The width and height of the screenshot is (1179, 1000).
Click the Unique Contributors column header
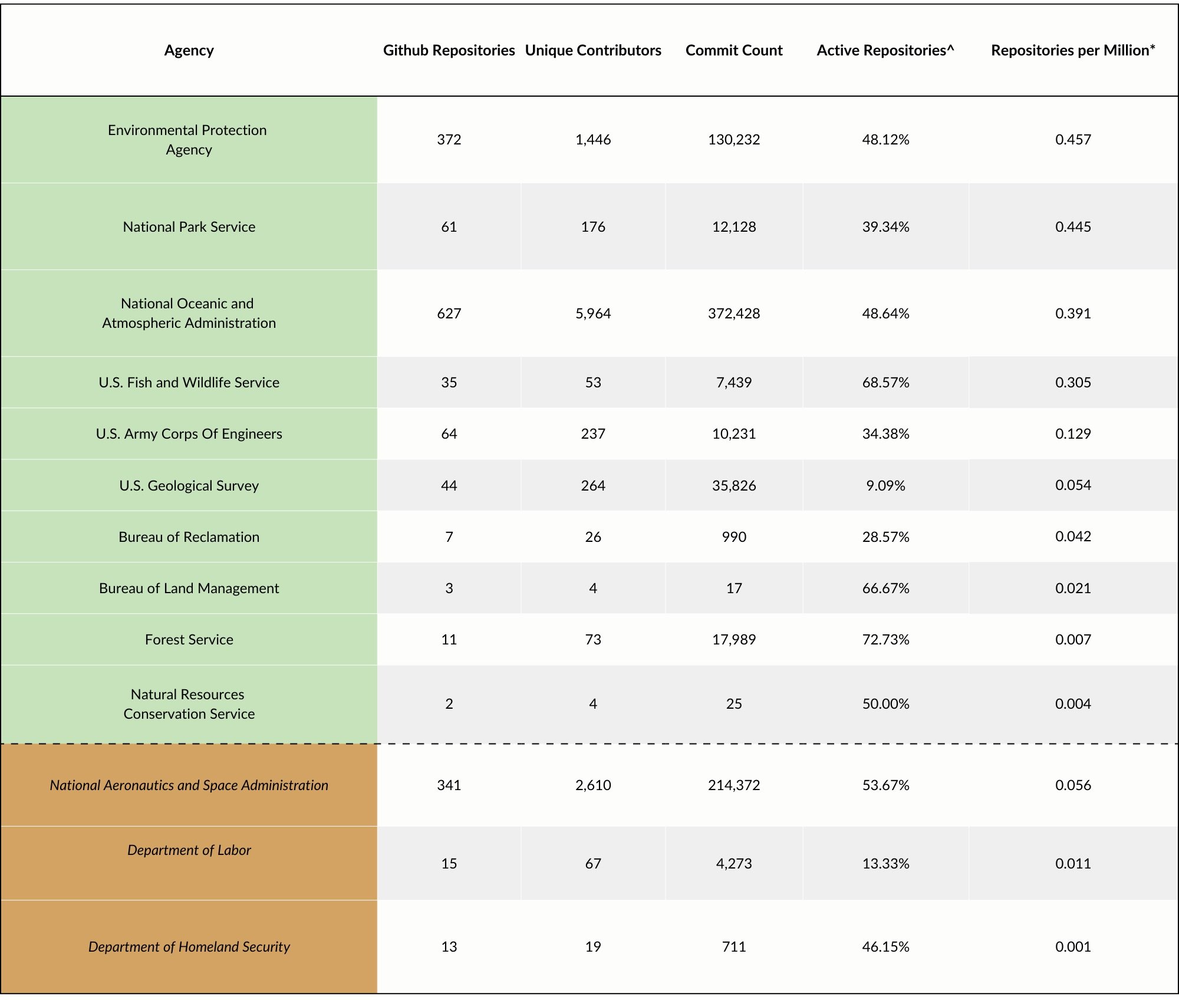point(593,51)
